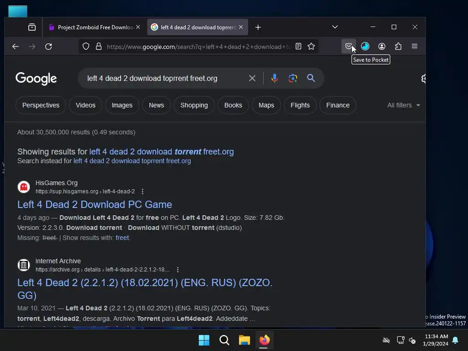This screenshot has height=351, width=468.
Task: Filter results by Shopping
Action: 194,105
